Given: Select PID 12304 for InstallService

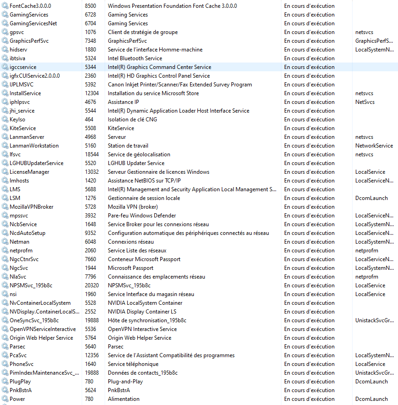Looking at the screenshot, I should click(x=92, y=93).
